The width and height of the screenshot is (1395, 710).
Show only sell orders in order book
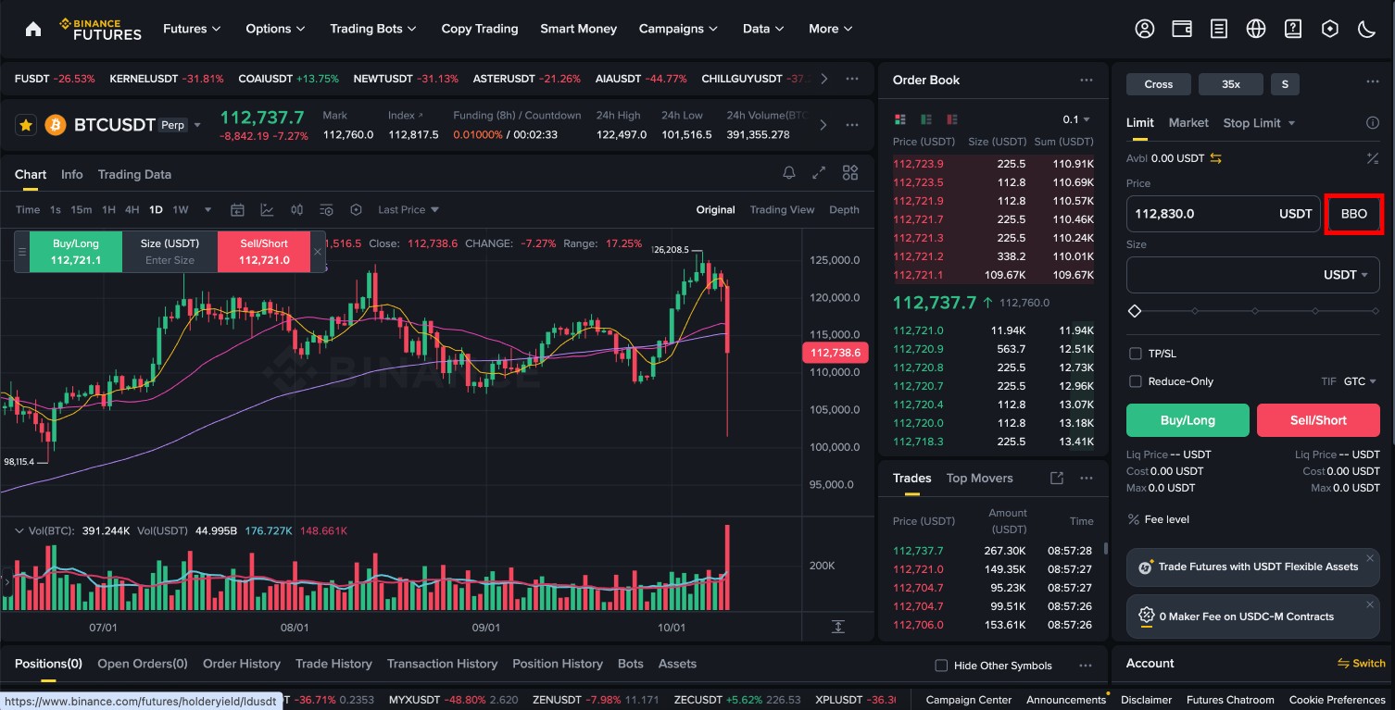click(952, 119)
